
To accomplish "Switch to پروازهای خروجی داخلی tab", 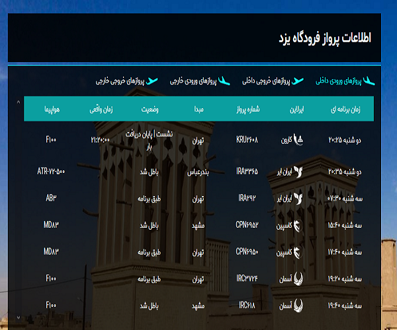I will (273, 81).
